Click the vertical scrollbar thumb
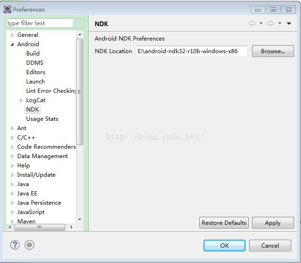 click(79, 92)
